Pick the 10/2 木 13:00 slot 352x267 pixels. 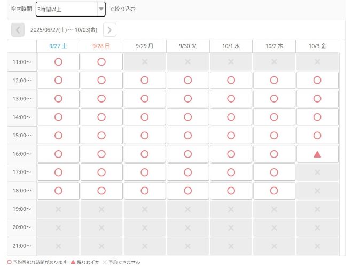click(x=274, y=99)
